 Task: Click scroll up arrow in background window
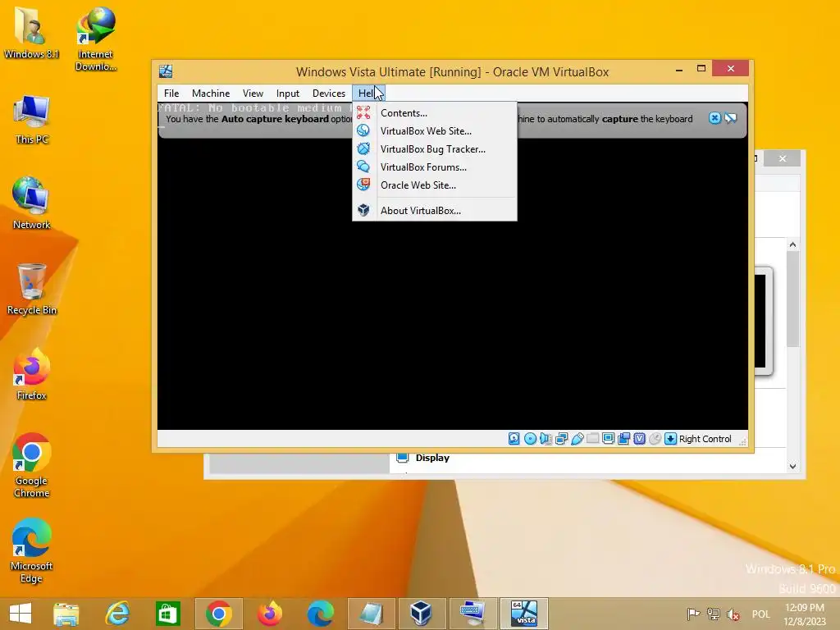[793, 244]
